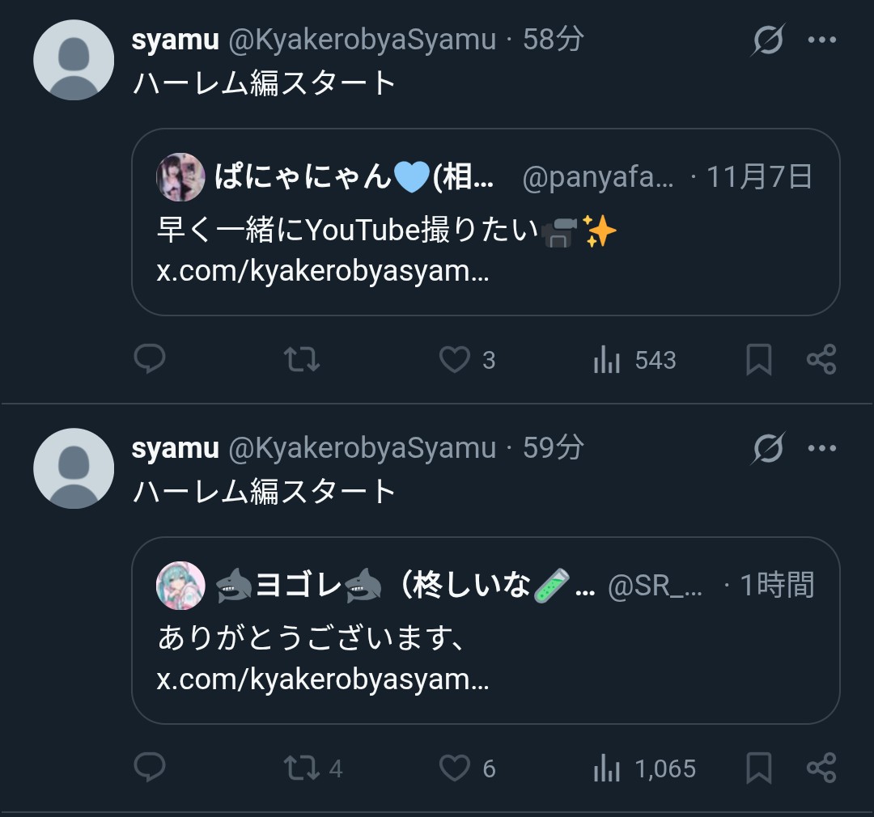View analytics showing 1,065 views

607,767
